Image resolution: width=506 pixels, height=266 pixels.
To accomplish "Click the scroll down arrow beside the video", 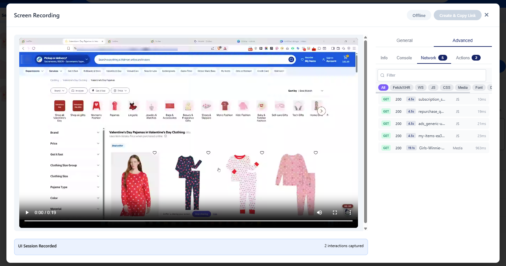I will 365,229.
